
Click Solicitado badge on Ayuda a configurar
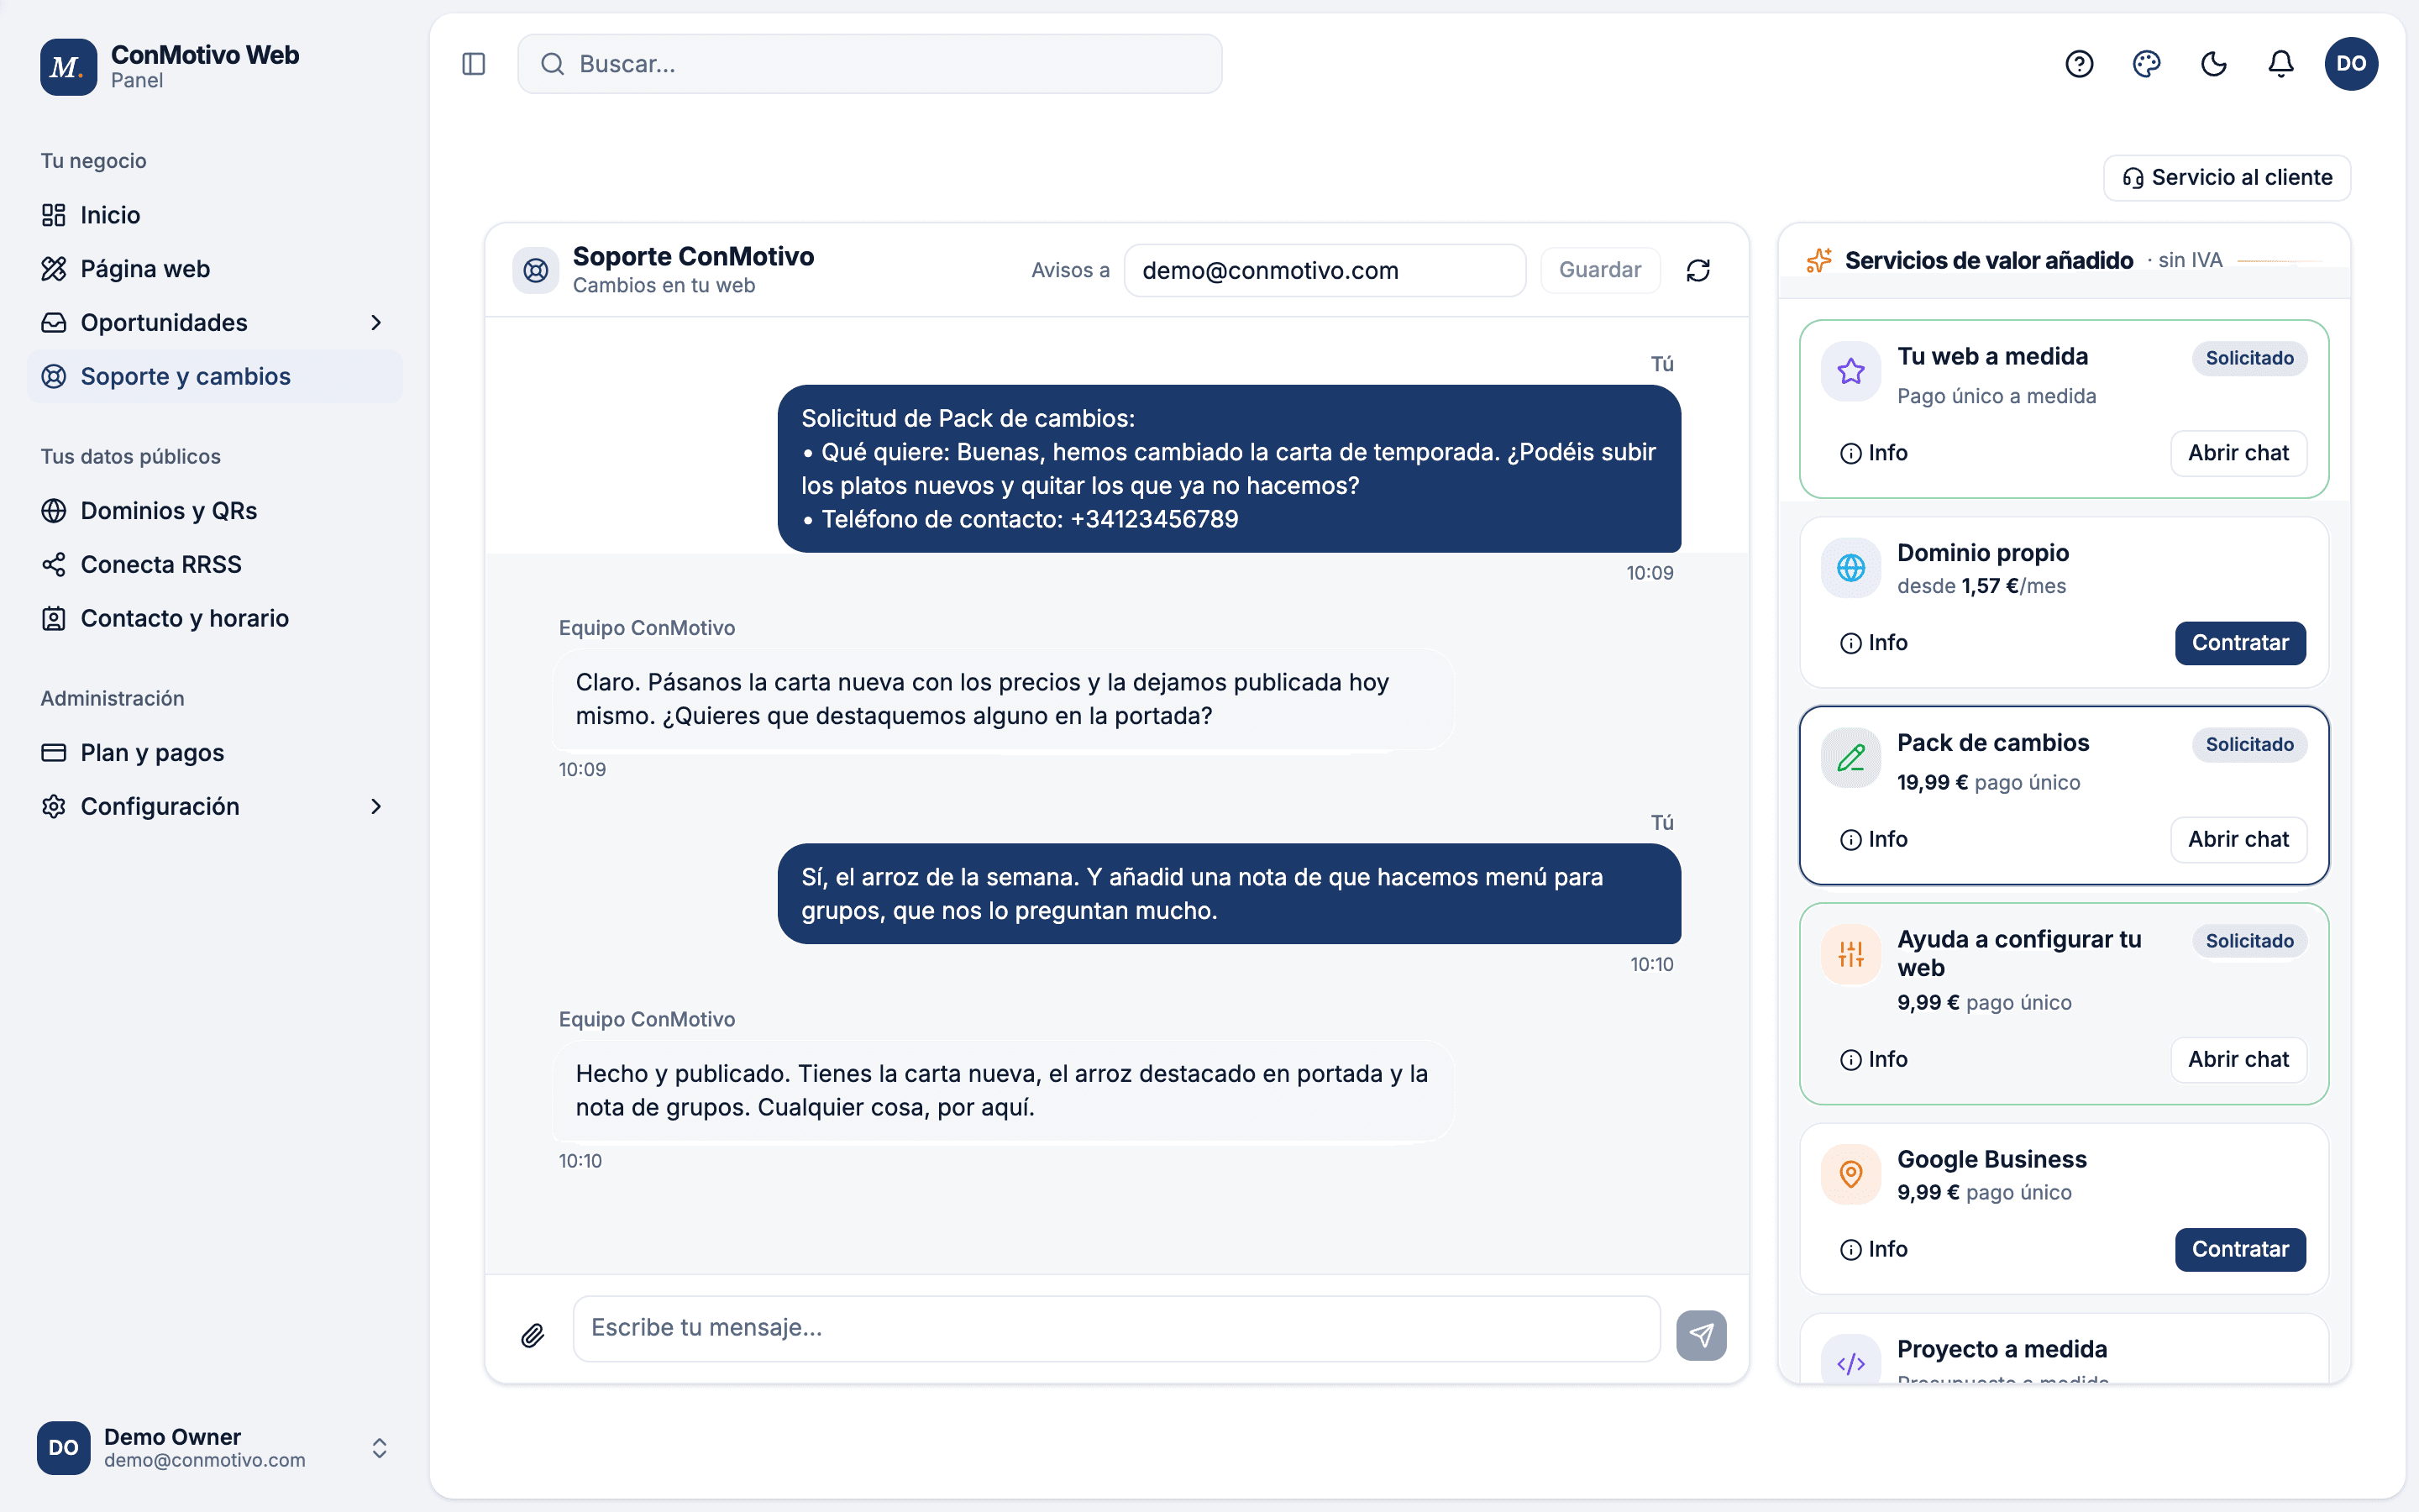[x=2249, y=941]
